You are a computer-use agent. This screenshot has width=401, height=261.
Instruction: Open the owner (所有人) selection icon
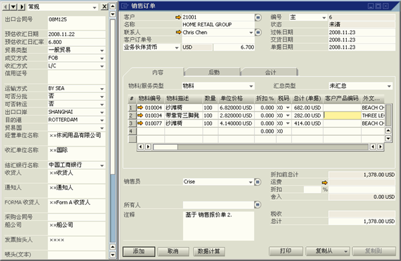coord(258,204)
